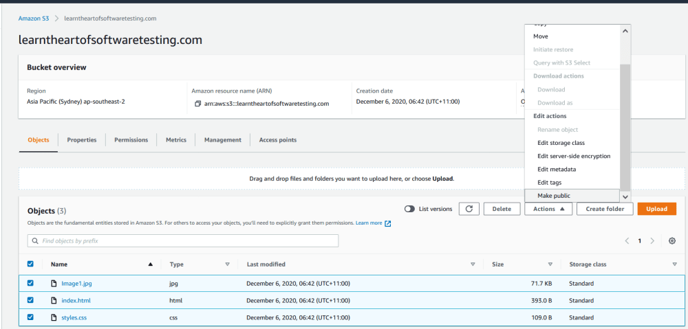Uncheck the Image1.jpg row checkbox

coord(30,283)
